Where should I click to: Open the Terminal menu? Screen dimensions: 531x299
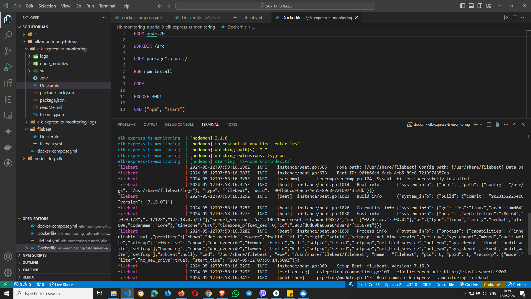point(107,6)
